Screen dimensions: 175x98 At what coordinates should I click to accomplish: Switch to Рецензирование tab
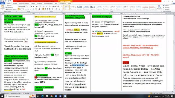[48, 4]
